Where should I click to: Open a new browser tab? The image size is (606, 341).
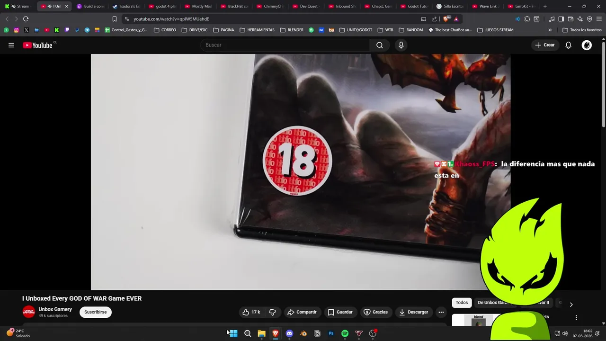click(545, 6)
